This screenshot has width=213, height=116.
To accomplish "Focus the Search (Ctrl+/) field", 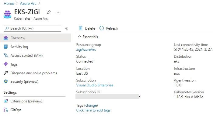I will tap(32, 28).
